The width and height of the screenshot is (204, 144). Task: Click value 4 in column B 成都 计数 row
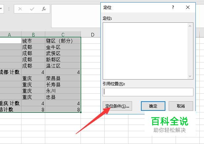coord(33,72)
